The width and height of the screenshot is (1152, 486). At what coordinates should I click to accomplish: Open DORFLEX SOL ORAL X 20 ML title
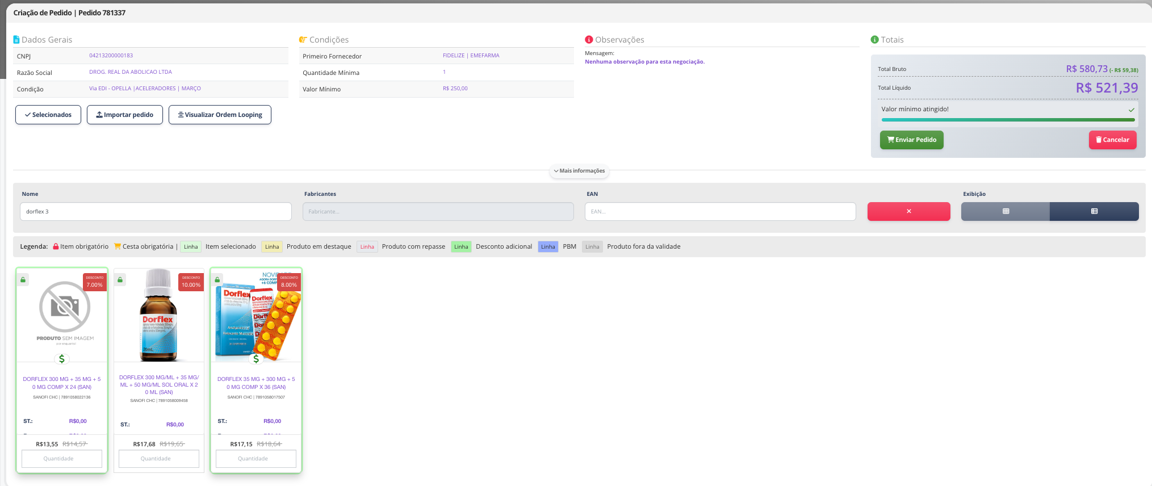(159, 385)
